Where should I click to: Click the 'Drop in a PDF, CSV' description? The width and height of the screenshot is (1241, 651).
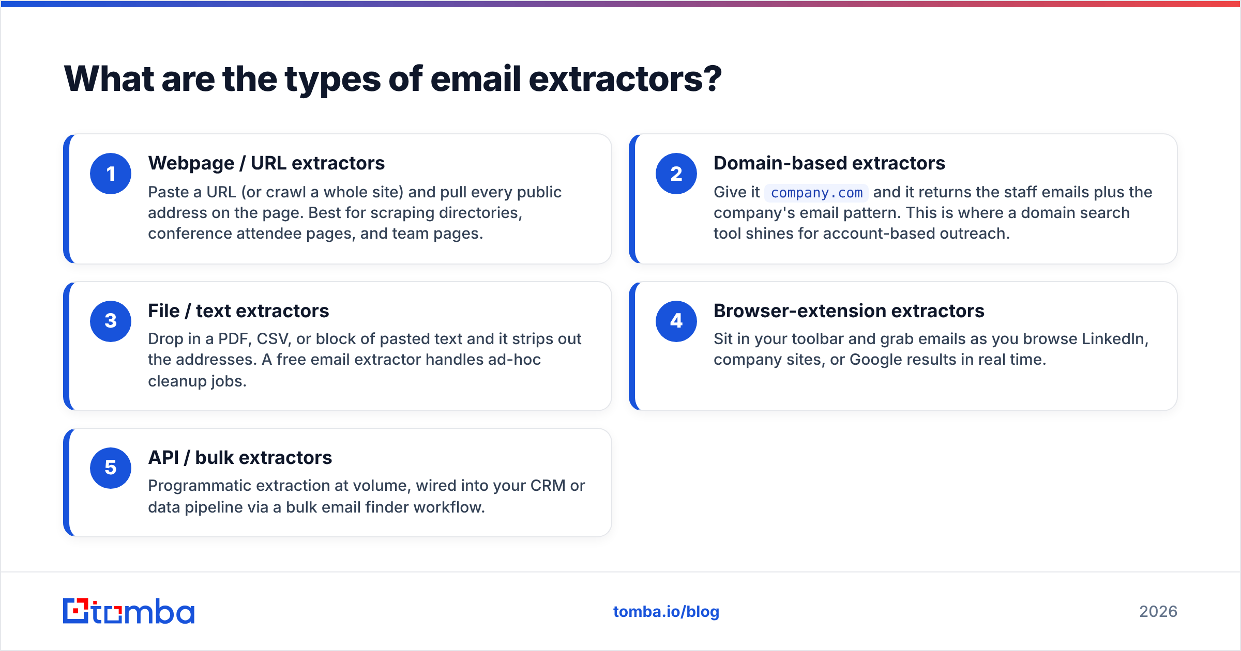click(365, 360)
